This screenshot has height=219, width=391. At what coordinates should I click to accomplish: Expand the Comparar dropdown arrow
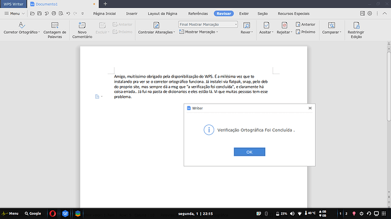click(341, 32)
